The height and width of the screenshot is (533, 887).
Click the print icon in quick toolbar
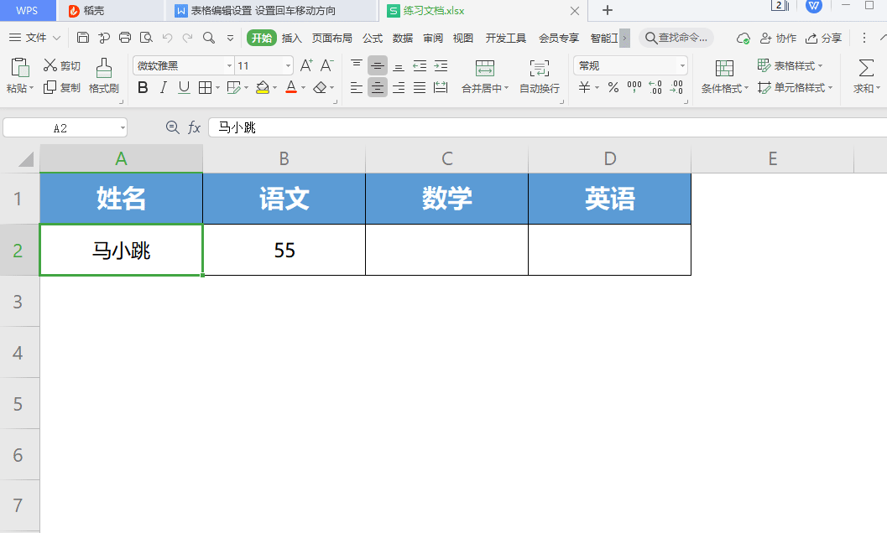pyautogui.click(x=125, y=38)
